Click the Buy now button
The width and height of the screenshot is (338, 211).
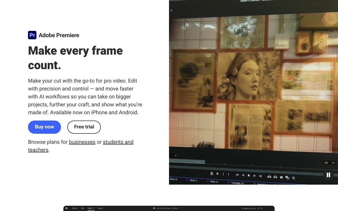click(x=44, y=127)
